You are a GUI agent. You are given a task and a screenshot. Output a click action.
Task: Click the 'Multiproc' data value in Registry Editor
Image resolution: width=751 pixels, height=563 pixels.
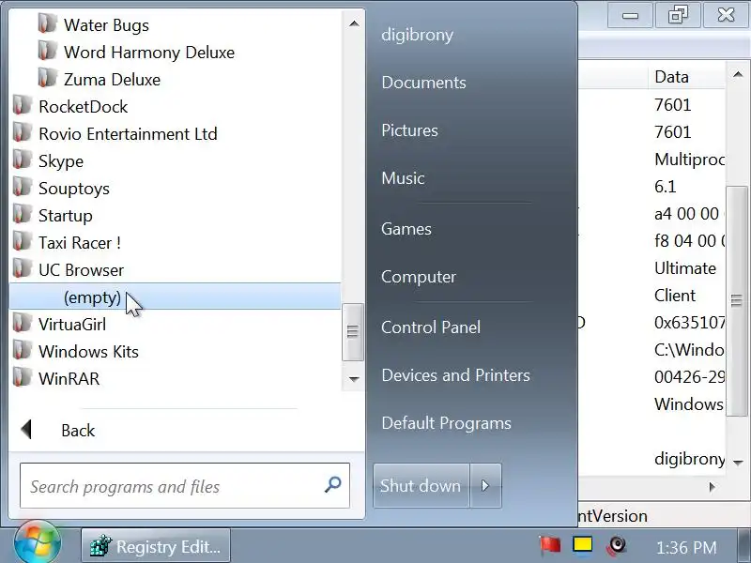click(x=689, y=160)
